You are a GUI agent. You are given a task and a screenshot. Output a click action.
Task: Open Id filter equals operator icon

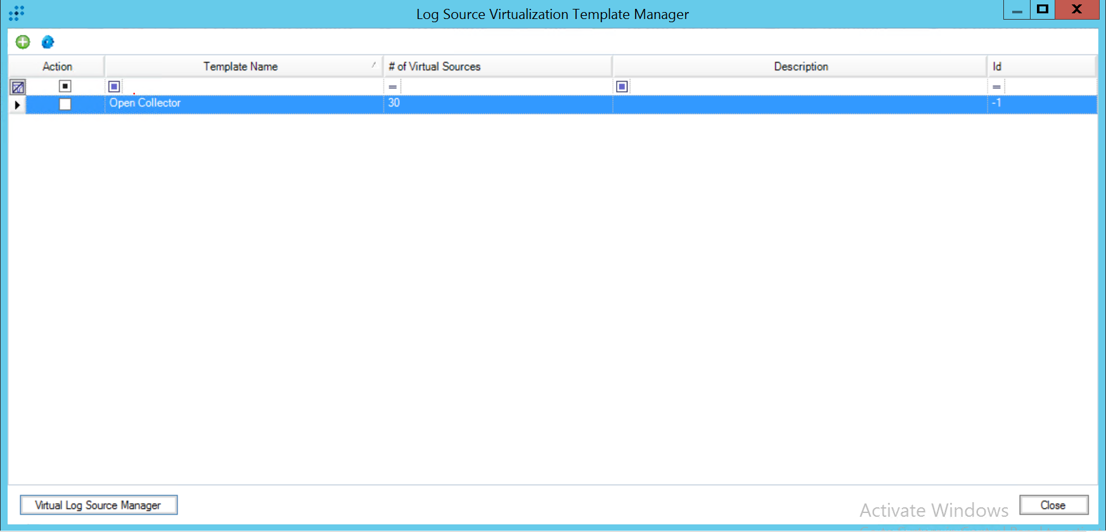tap(996, 87)
